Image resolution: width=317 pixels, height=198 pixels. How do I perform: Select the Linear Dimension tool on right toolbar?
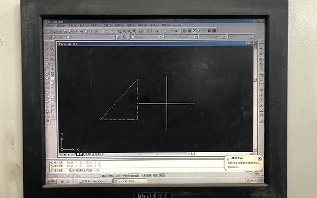tap(262, 44)
